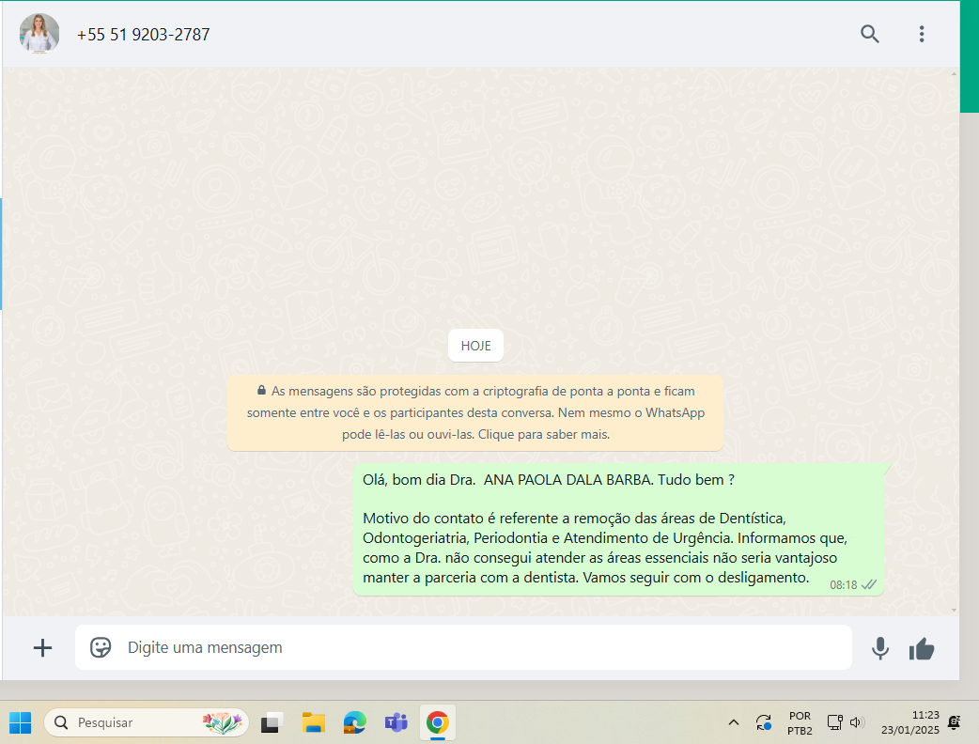Open attachment menu with plus icon
This screenshot has height=744, width=979.
click(x=42, y=648)
